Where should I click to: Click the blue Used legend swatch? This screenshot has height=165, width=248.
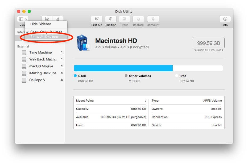click(75, 76)
